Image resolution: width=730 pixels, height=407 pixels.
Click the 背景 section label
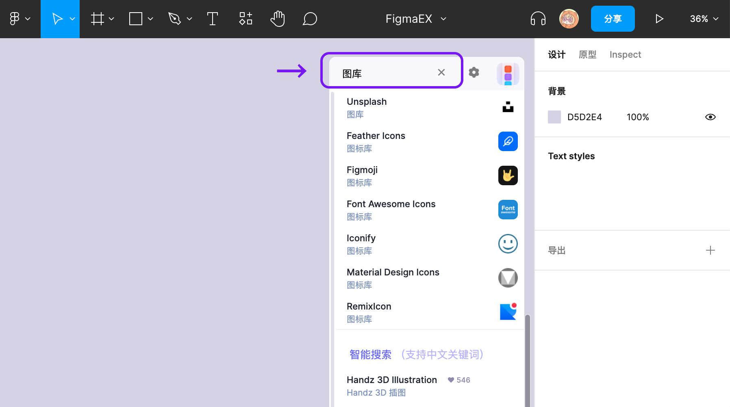pos(557,91)
